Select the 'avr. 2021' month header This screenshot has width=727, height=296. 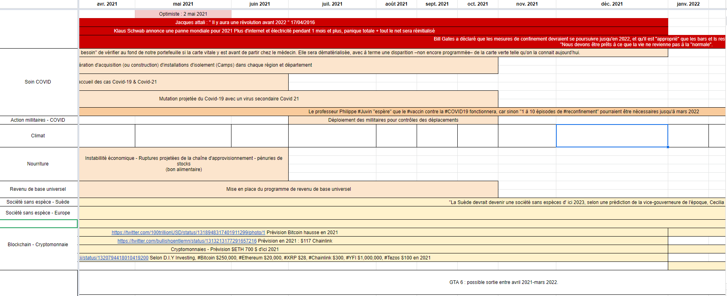pyautogui.click(x=107, y=4)
